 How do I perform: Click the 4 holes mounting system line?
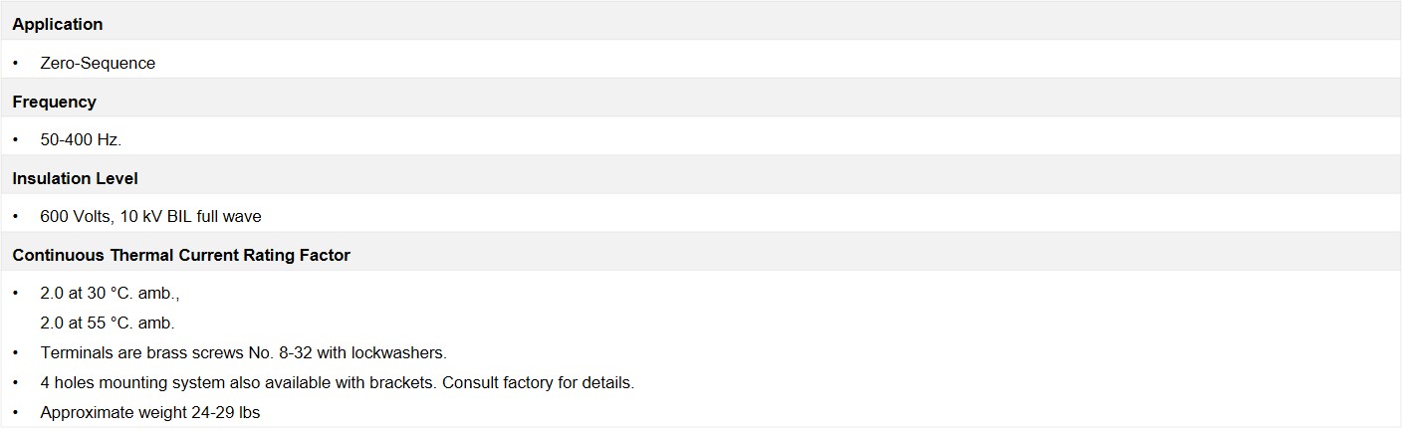[338, 382]
